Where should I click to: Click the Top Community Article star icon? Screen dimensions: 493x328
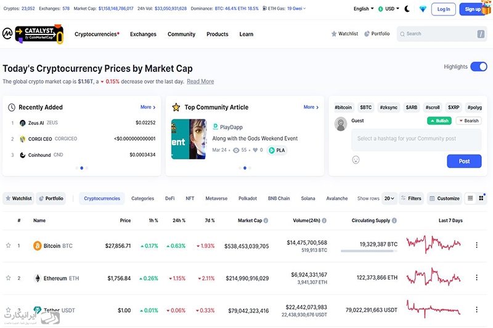(176, 107)
